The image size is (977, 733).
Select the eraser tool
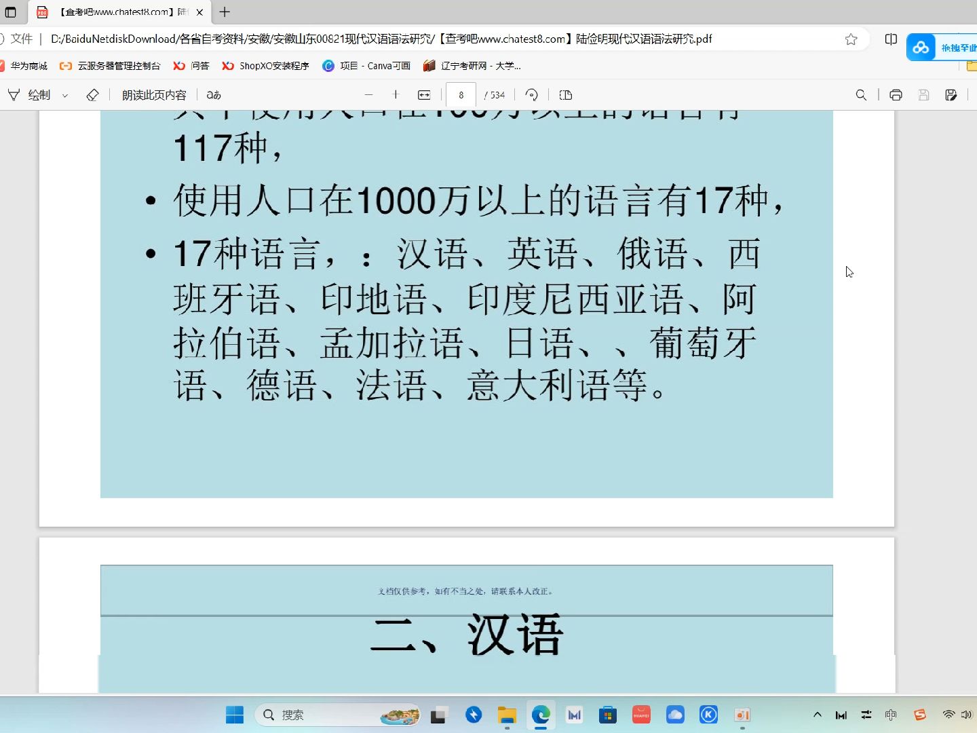pos(93,95)
